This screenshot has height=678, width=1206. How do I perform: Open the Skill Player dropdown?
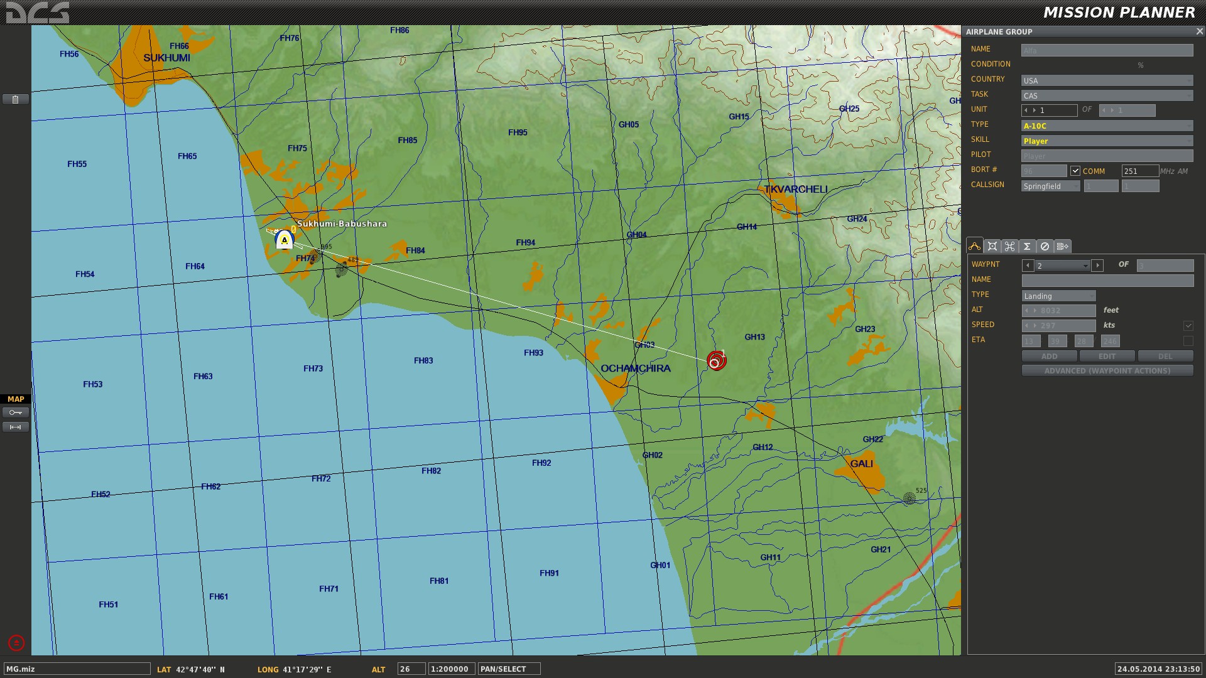1107,141
